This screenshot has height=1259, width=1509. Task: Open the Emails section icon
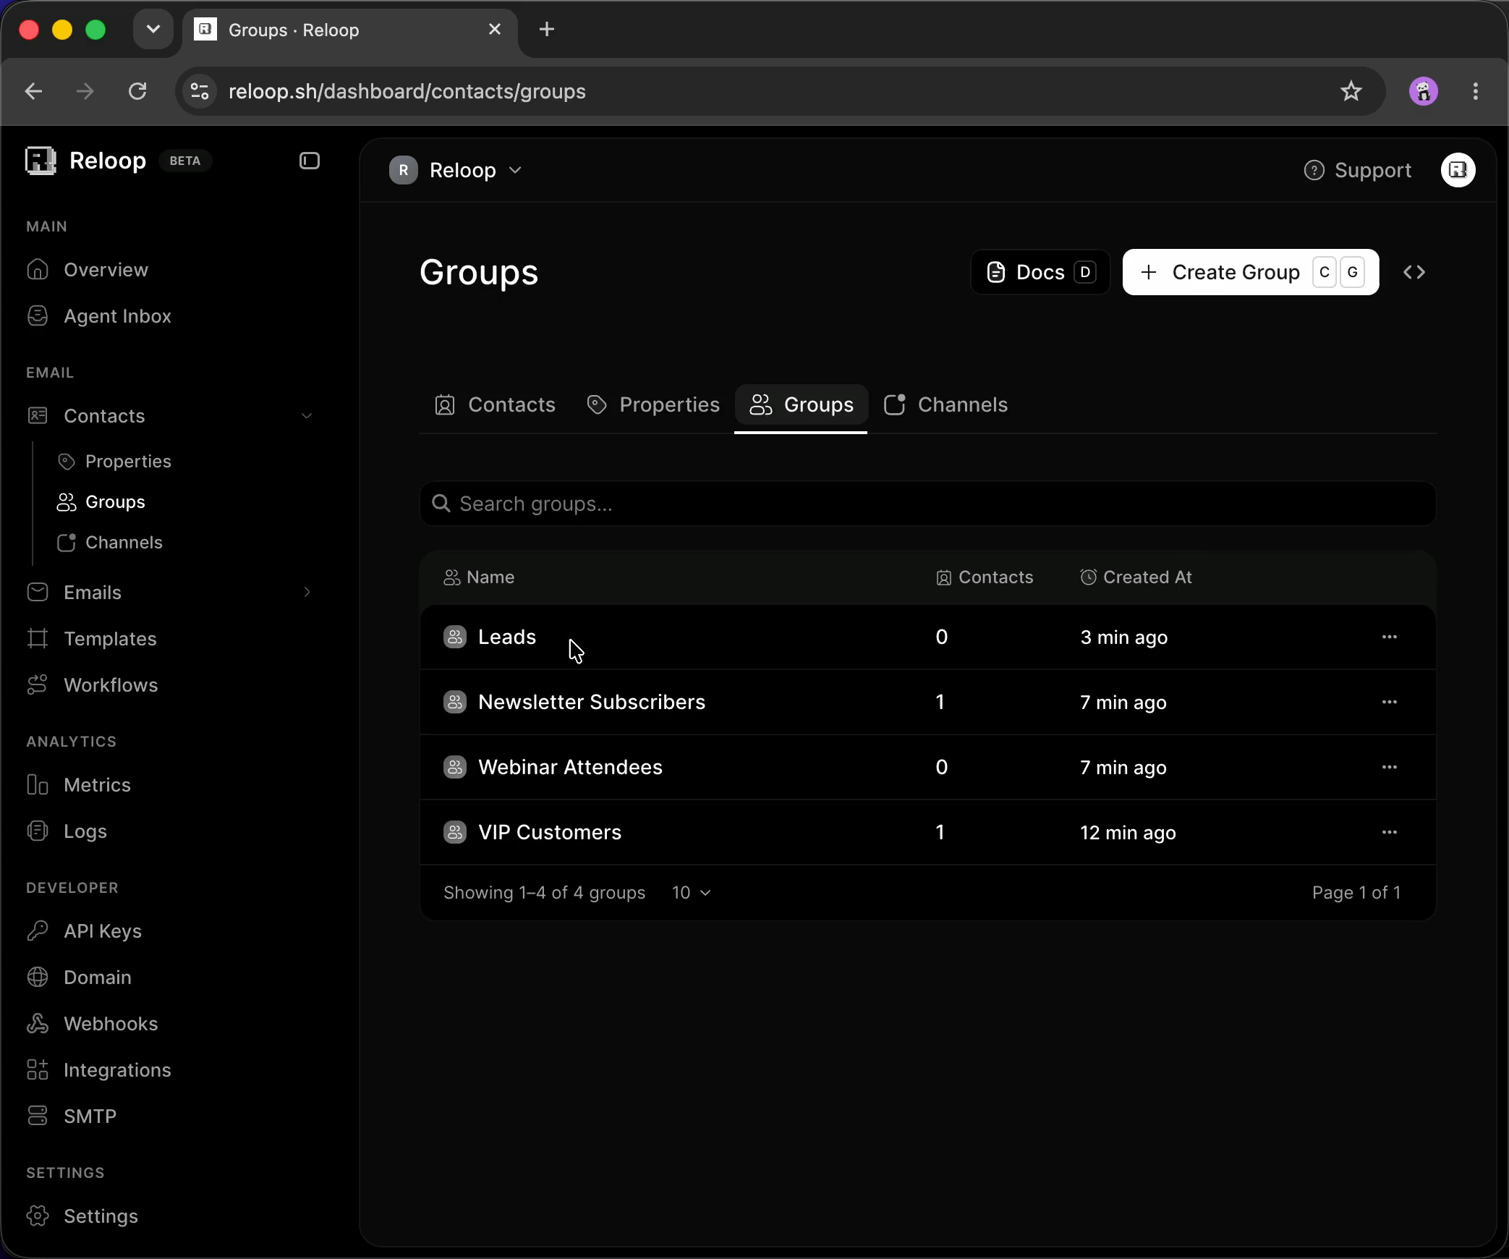(38, 593)
